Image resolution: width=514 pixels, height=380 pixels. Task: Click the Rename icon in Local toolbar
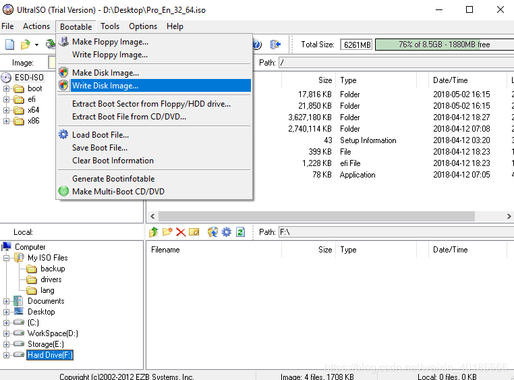pos(194,232)
